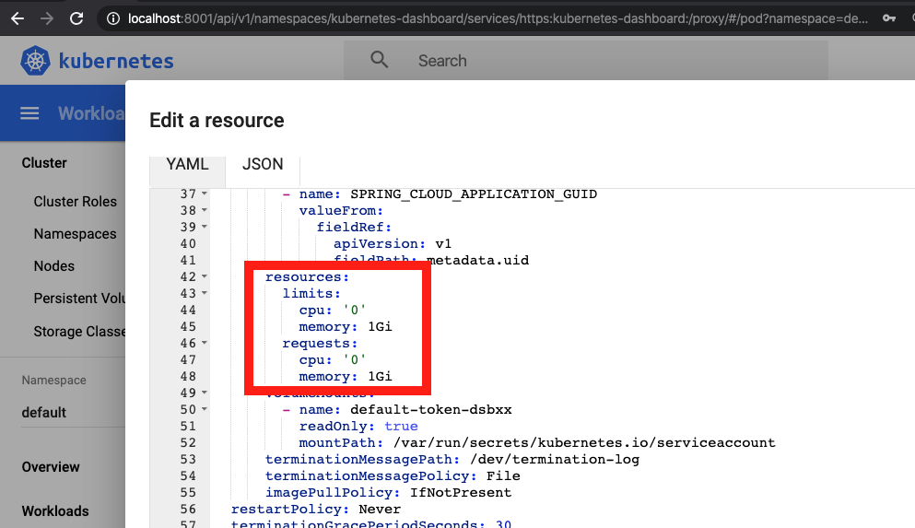Click the apiVersion: v1 line
Image resolution: width=915 pixels, height=528 pixels.
point(393,244)
